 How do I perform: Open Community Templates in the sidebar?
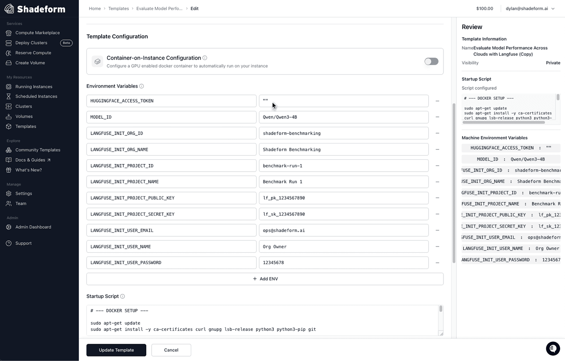pyautogui.click(x=38, y=150)
